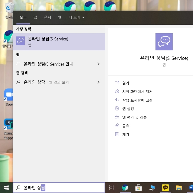Expand arrow for 온라인 상담 web search
The image size is (193, 193).
98,82
